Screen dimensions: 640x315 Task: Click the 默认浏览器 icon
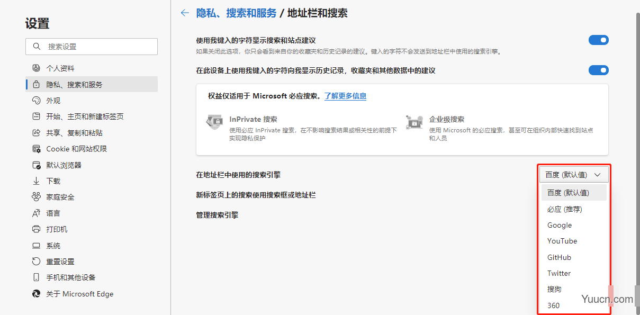36,165
